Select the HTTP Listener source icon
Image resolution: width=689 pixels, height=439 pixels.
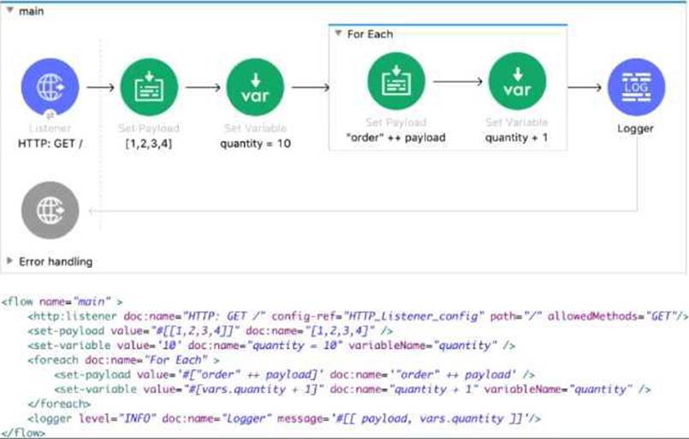50,87
